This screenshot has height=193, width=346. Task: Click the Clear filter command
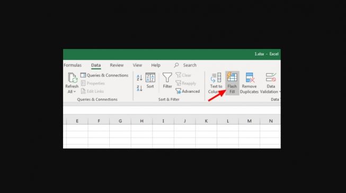point(183,75)
